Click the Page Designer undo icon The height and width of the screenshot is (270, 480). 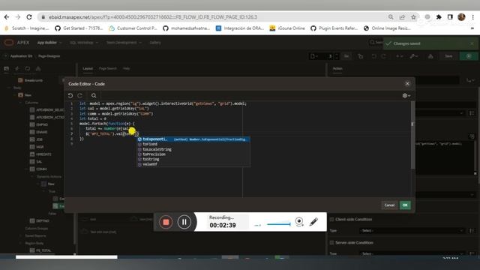[373, 56]
